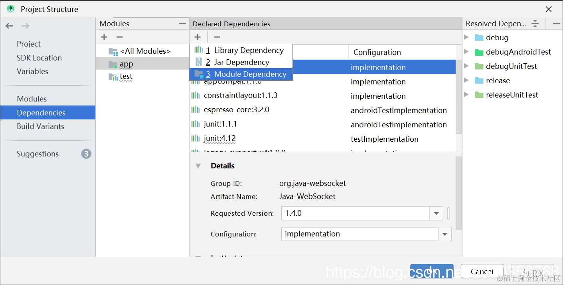The width and height of the screenshot is (563, 285).
Task: Expand the debug tree node
Action: [466, 37]
